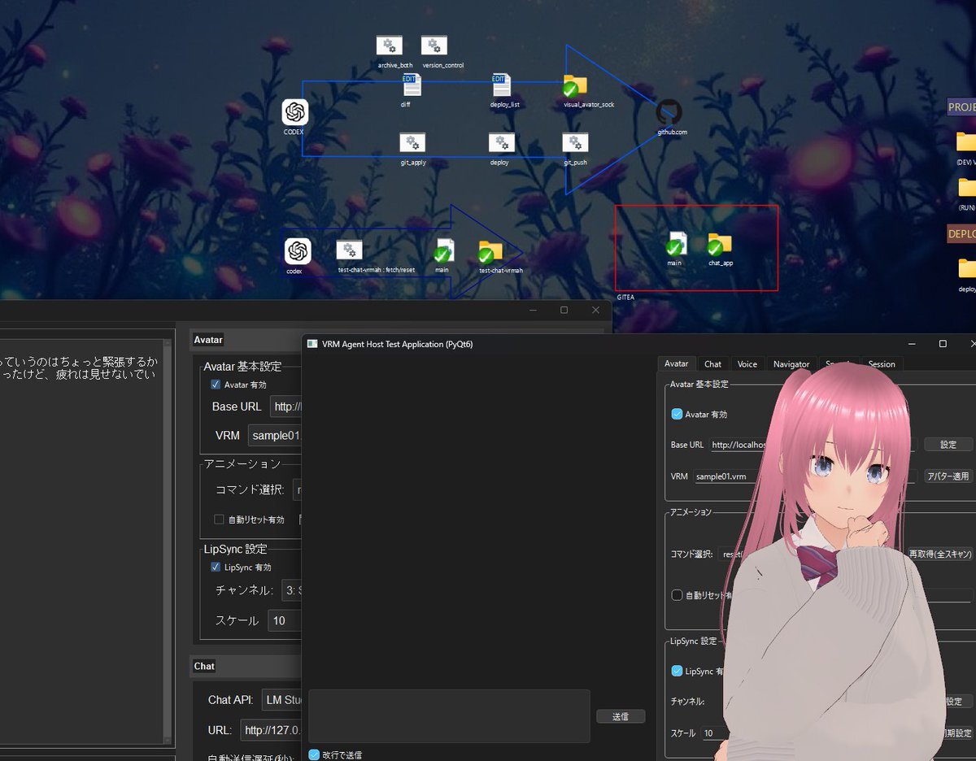Viewport: 976px width, 761px height.
Task: Click the 再取得(全スキャン) button
Action: coord(940,554)
